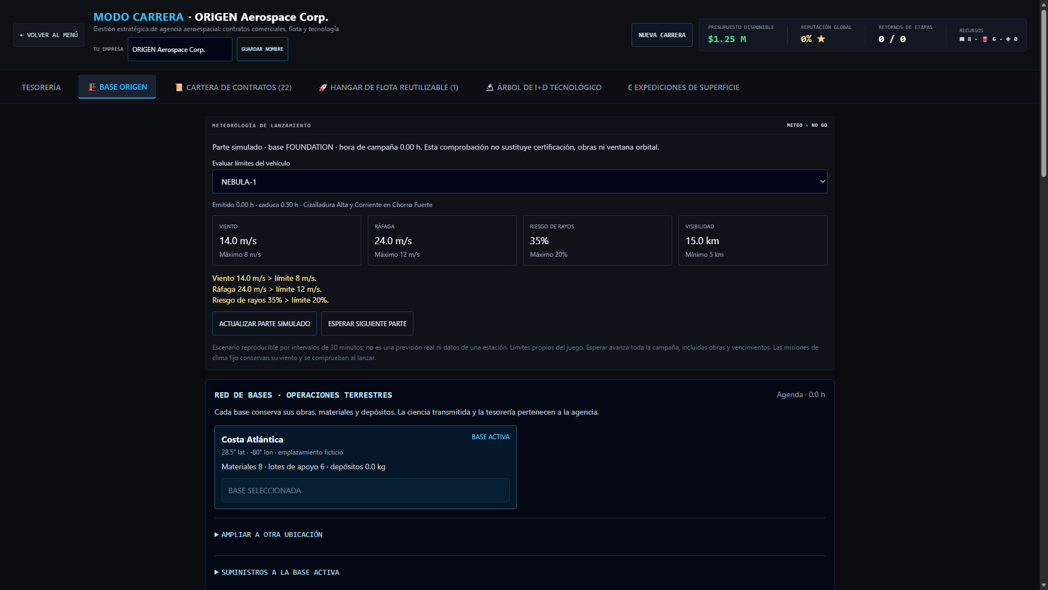Viewport: 1048px width, 590px height.
Task: Click the $1.25 M budget value
Action: pos(727,39)
